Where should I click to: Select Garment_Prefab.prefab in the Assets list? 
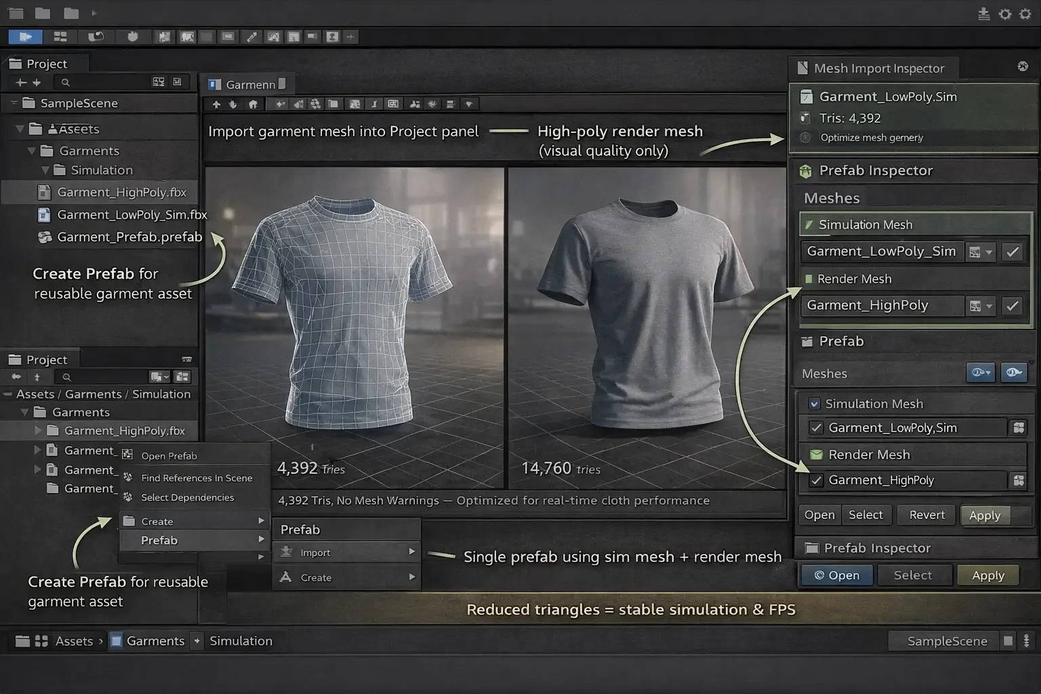tap(129, 237)
